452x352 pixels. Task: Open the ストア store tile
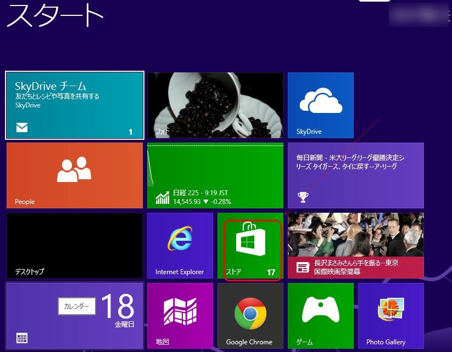pyautogui.click(x=250, y=246)
